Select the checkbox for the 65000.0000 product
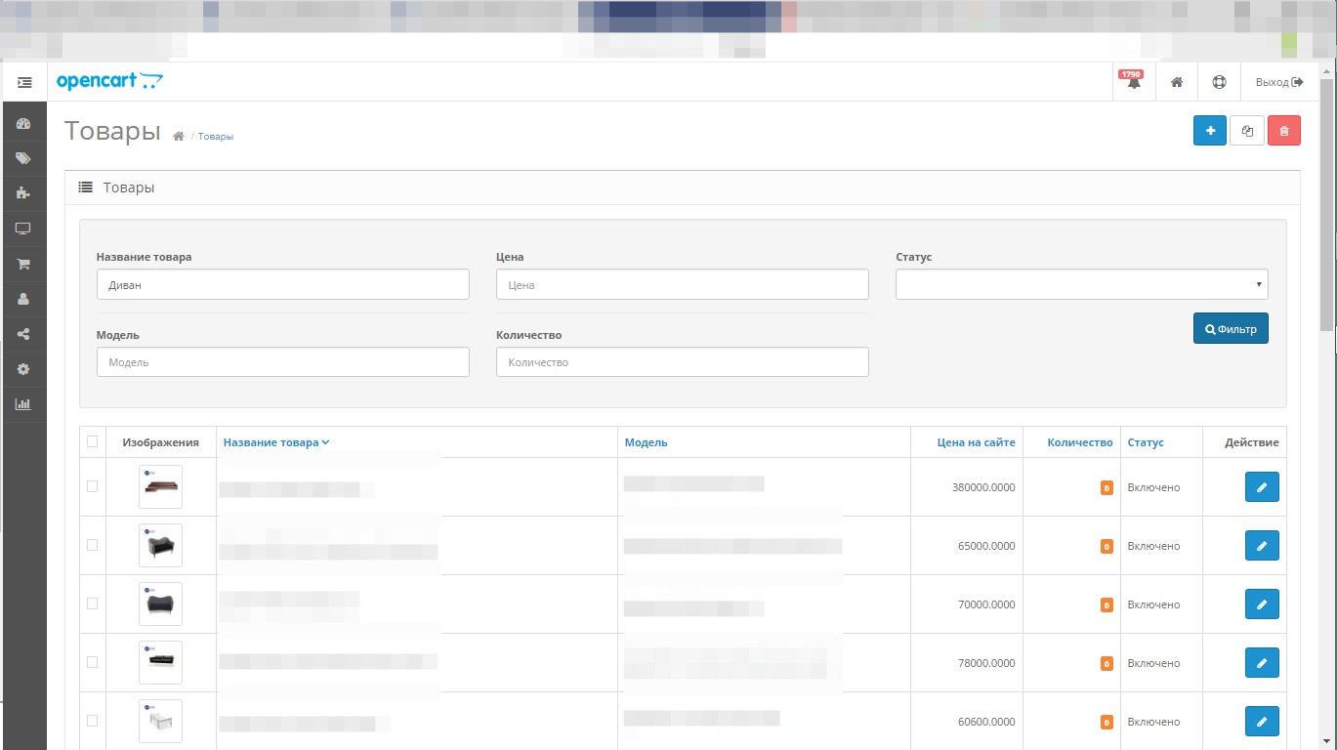Screen dimensions: 1337x750 tap(93, 545)
